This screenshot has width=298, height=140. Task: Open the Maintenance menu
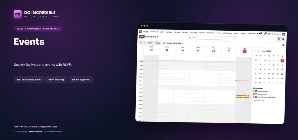point(211,33)
